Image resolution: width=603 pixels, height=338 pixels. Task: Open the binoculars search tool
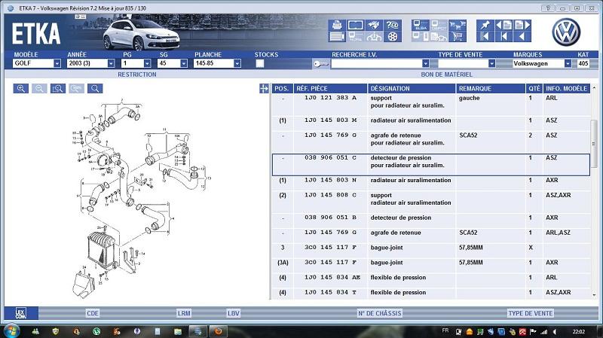(374, 25)
